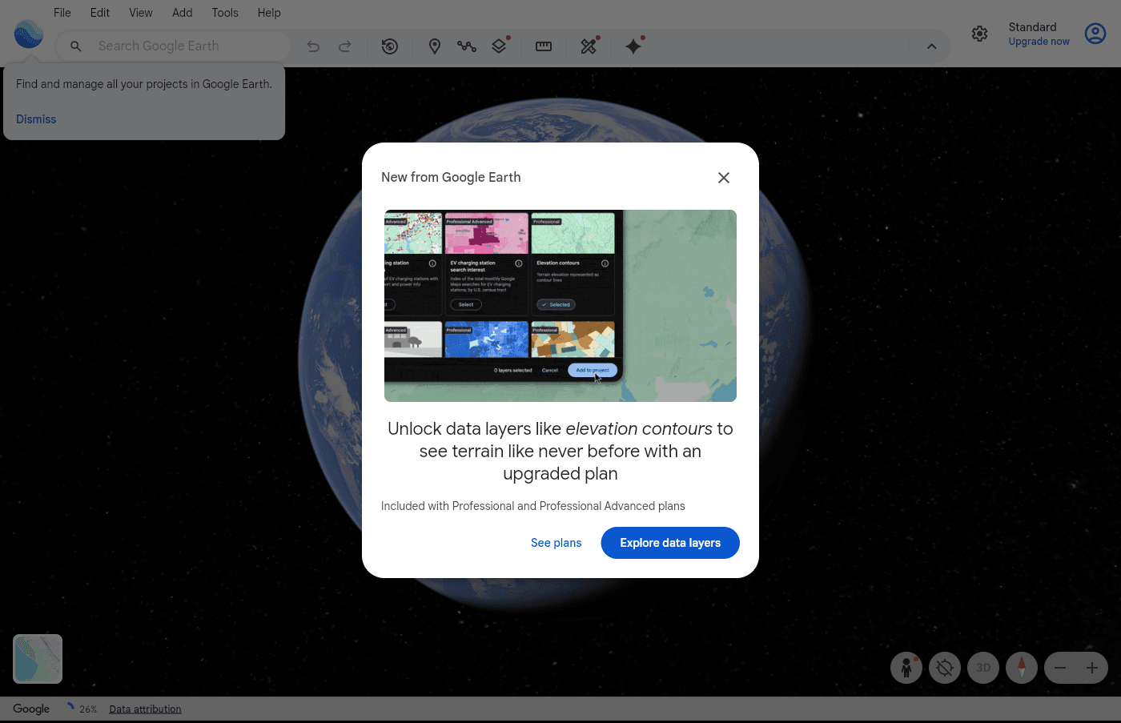This screenshot has width=1121, height=723.
Task: Toggle 3D view mode
Action: [983, 667]
